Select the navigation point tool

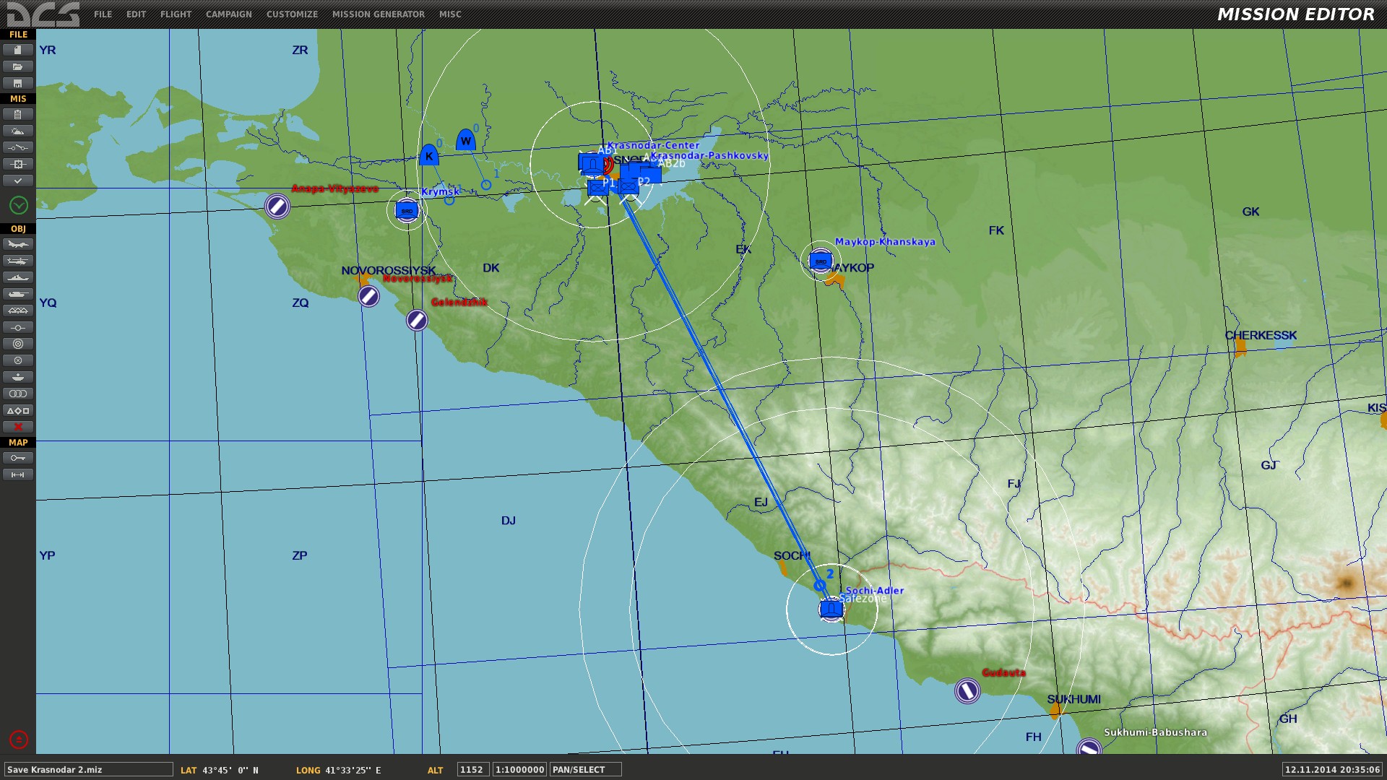tap(18, 327)
